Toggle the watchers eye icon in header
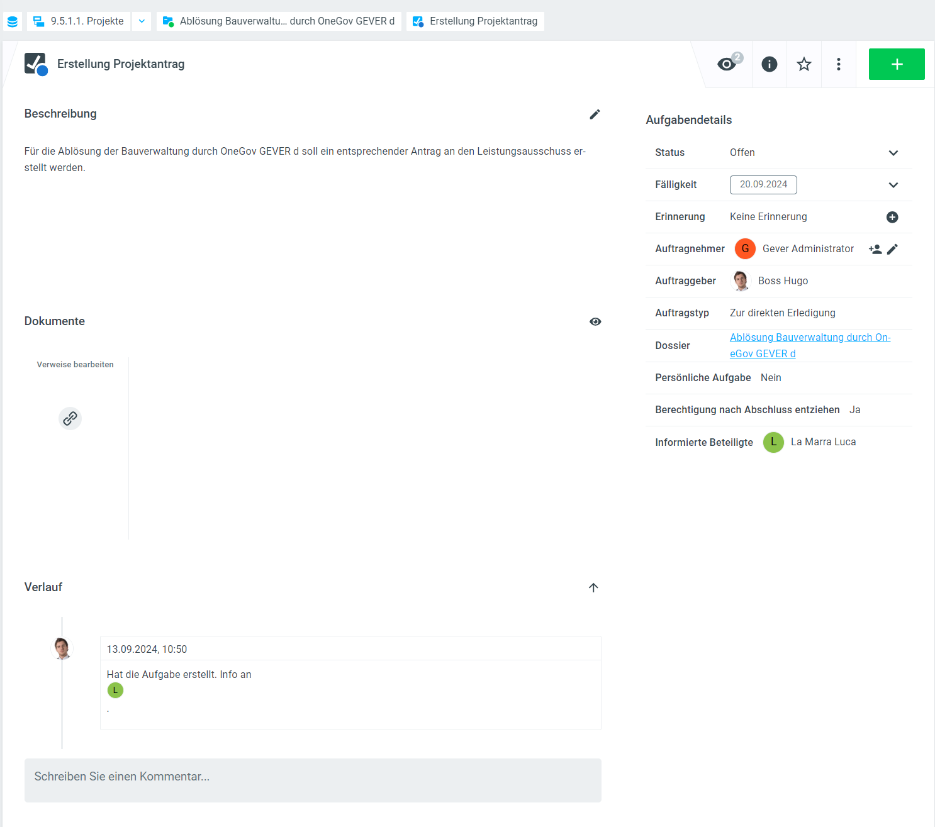This screenshot has width=935, height=827. [x=727, y=64]
